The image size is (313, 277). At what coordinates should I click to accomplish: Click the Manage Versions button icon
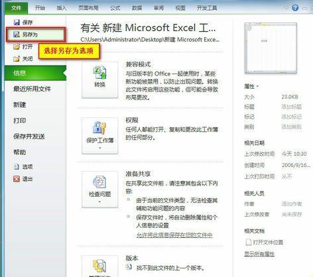[100, 266]
